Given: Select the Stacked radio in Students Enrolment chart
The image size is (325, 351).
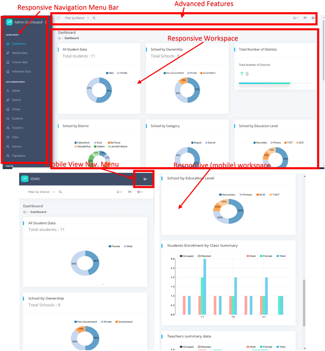Looking at the screenshot, I should [x=204, y=256].
